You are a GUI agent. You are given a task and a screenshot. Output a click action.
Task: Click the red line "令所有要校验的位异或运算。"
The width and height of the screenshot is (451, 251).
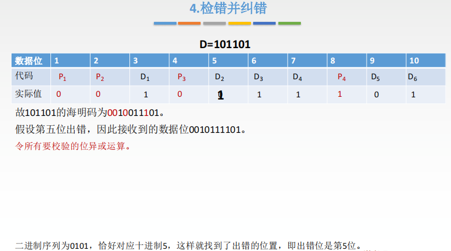(73, 146)
